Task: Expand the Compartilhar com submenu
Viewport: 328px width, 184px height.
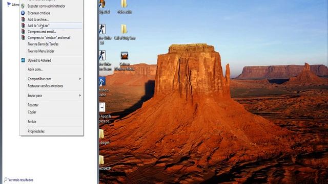Action: 51,79
